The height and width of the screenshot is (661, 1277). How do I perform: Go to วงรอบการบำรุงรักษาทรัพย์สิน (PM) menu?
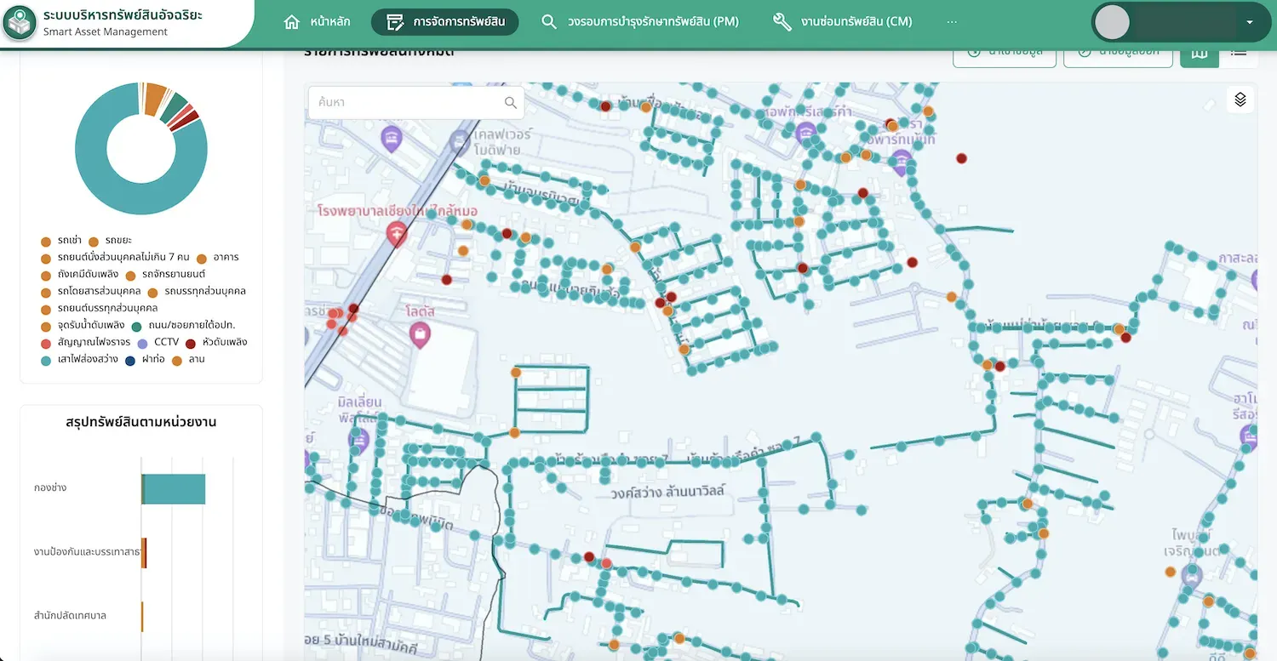tap(640, 22)
